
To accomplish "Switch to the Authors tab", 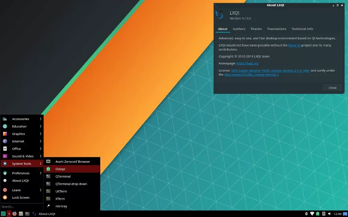I will tap(239, 29).
